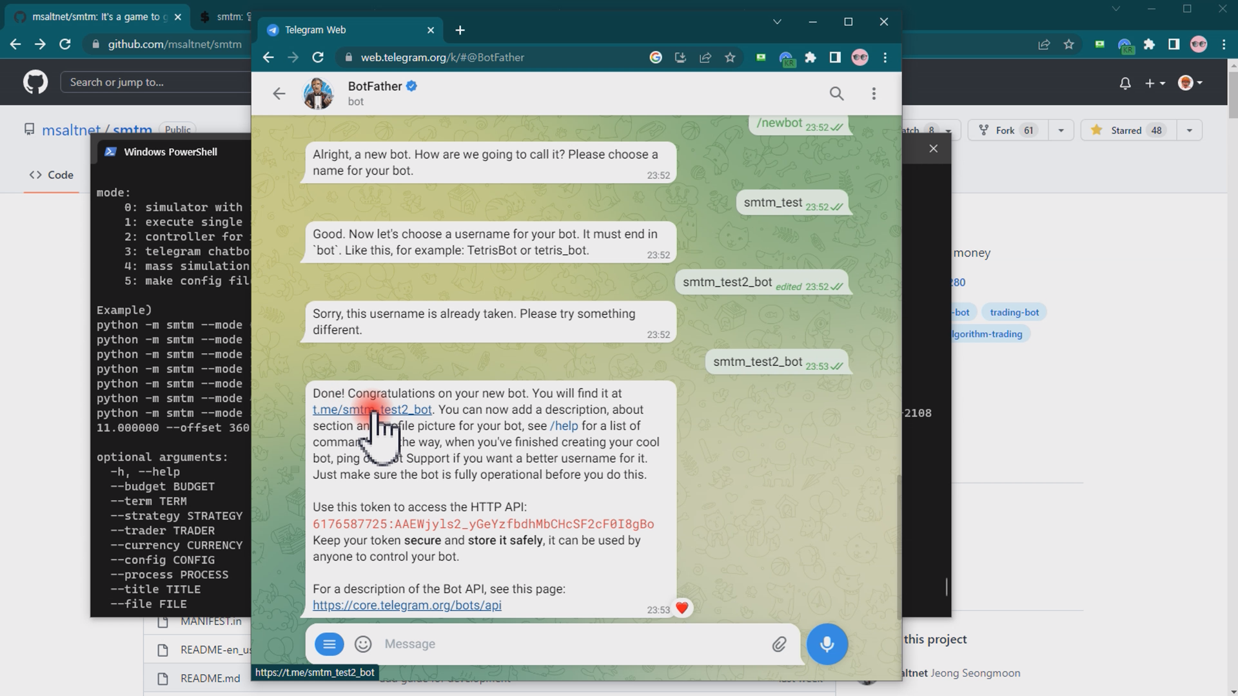Bookmark the GitHub page with star icon
The height and width of the screenshot is (696, 1238).
click(x=1069, y=44)
